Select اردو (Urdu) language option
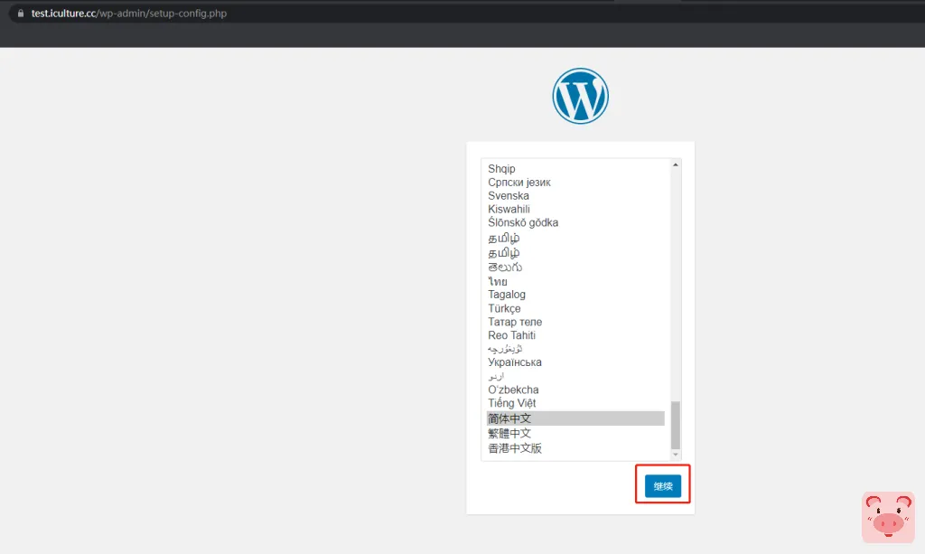Screen dimensions: 925x554 click(575, 376)
